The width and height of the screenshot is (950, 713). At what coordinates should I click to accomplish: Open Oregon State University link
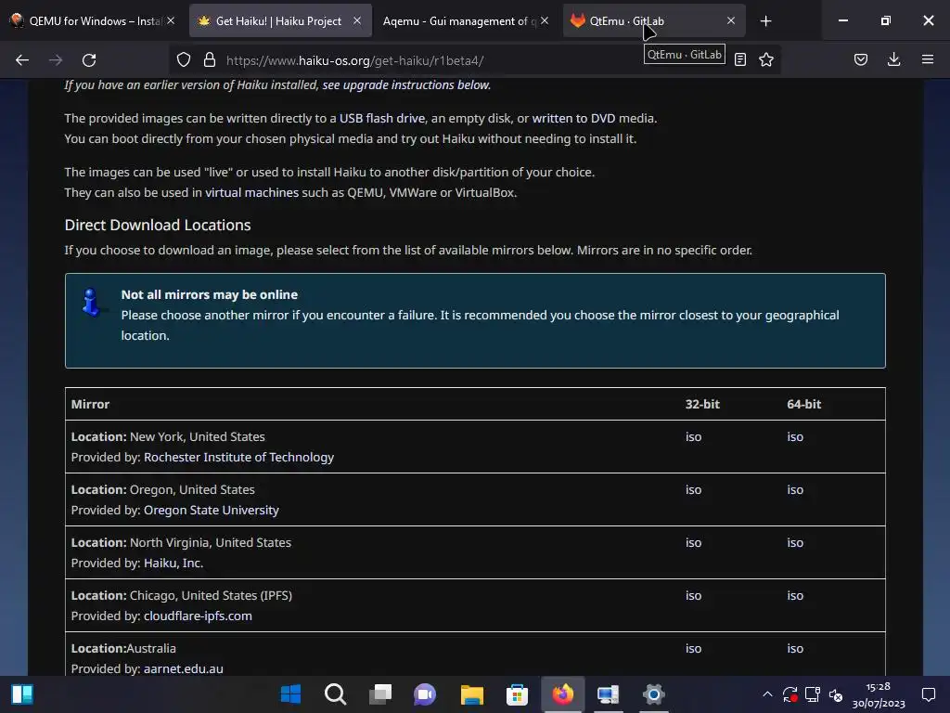211,510
